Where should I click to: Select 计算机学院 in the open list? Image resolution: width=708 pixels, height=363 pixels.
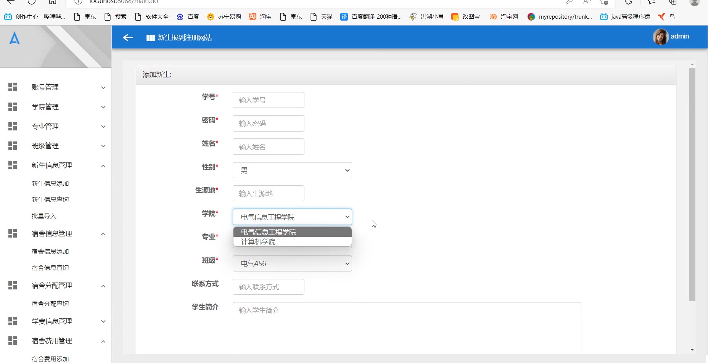pyautogui.click(x=292, y=242)
